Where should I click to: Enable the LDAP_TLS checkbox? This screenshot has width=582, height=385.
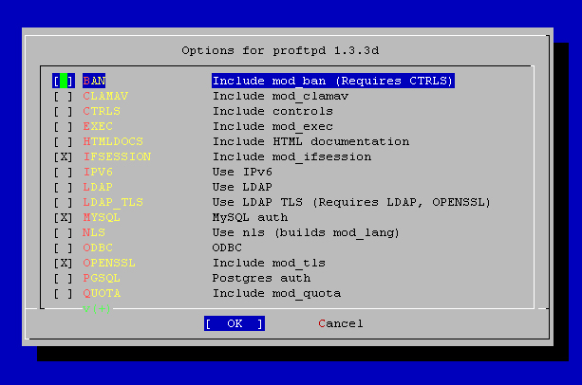tap(64, 203)
